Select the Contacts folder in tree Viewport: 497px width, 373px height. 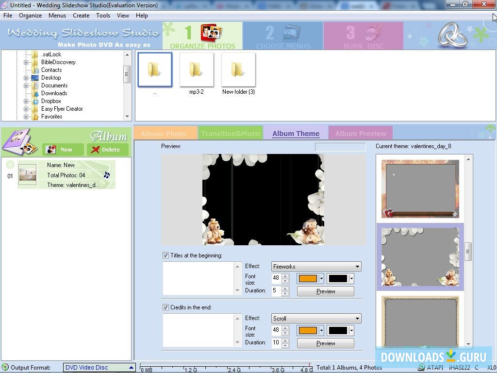51,70
